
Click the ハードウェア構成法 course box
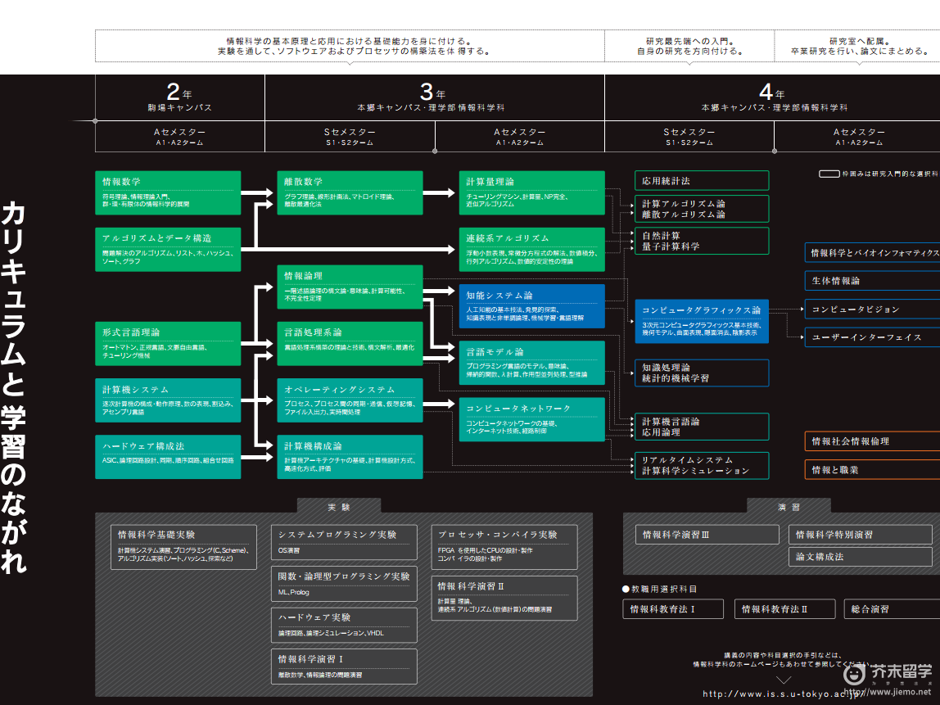point(168,457)
